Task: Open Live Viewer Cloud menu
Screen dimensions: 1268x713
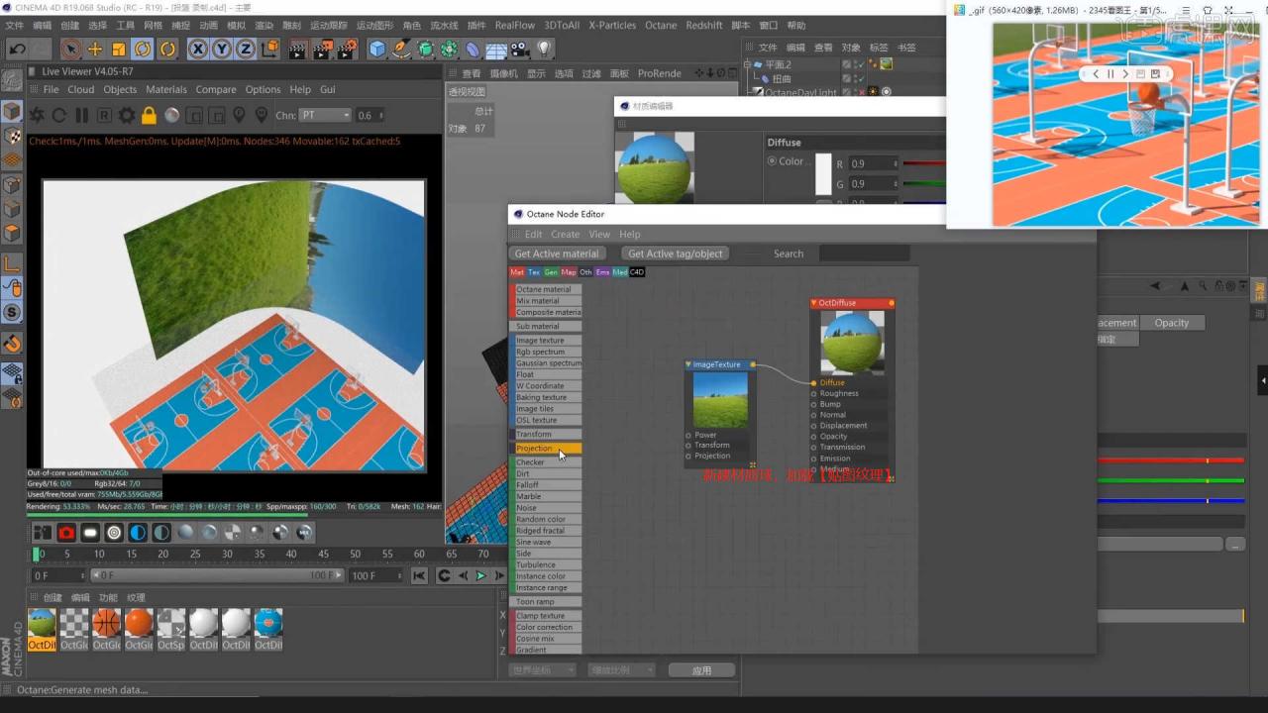Action: [x=81, y=89]
